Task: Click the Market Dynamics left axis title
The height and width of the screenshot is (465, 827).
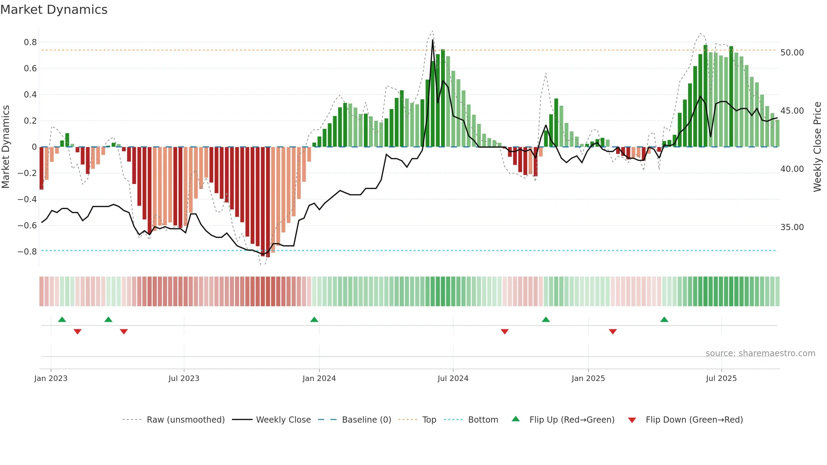Action: point(6,147)
